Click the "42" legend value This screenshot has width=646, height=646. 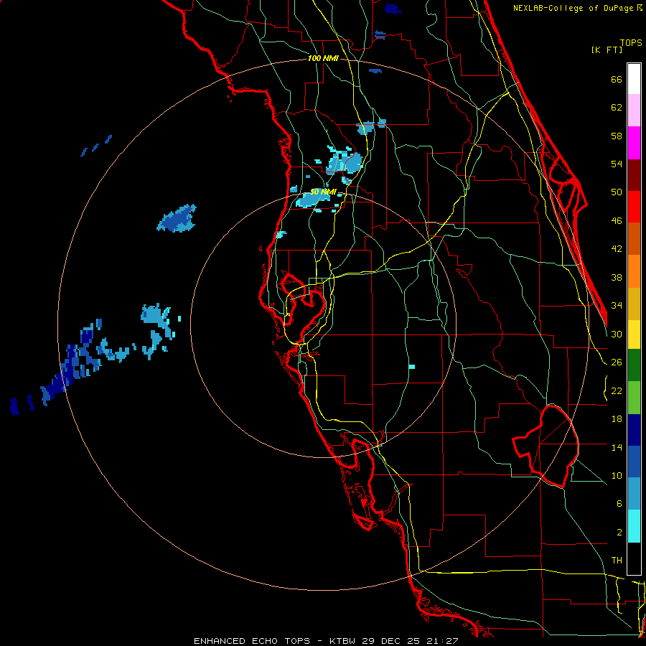(x=617, y=249)
